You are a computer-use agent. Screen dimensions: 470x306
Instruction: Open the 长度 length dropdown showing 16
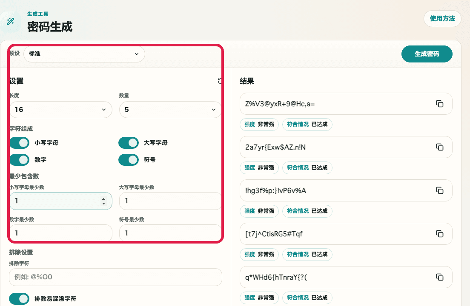click(61, 110)
